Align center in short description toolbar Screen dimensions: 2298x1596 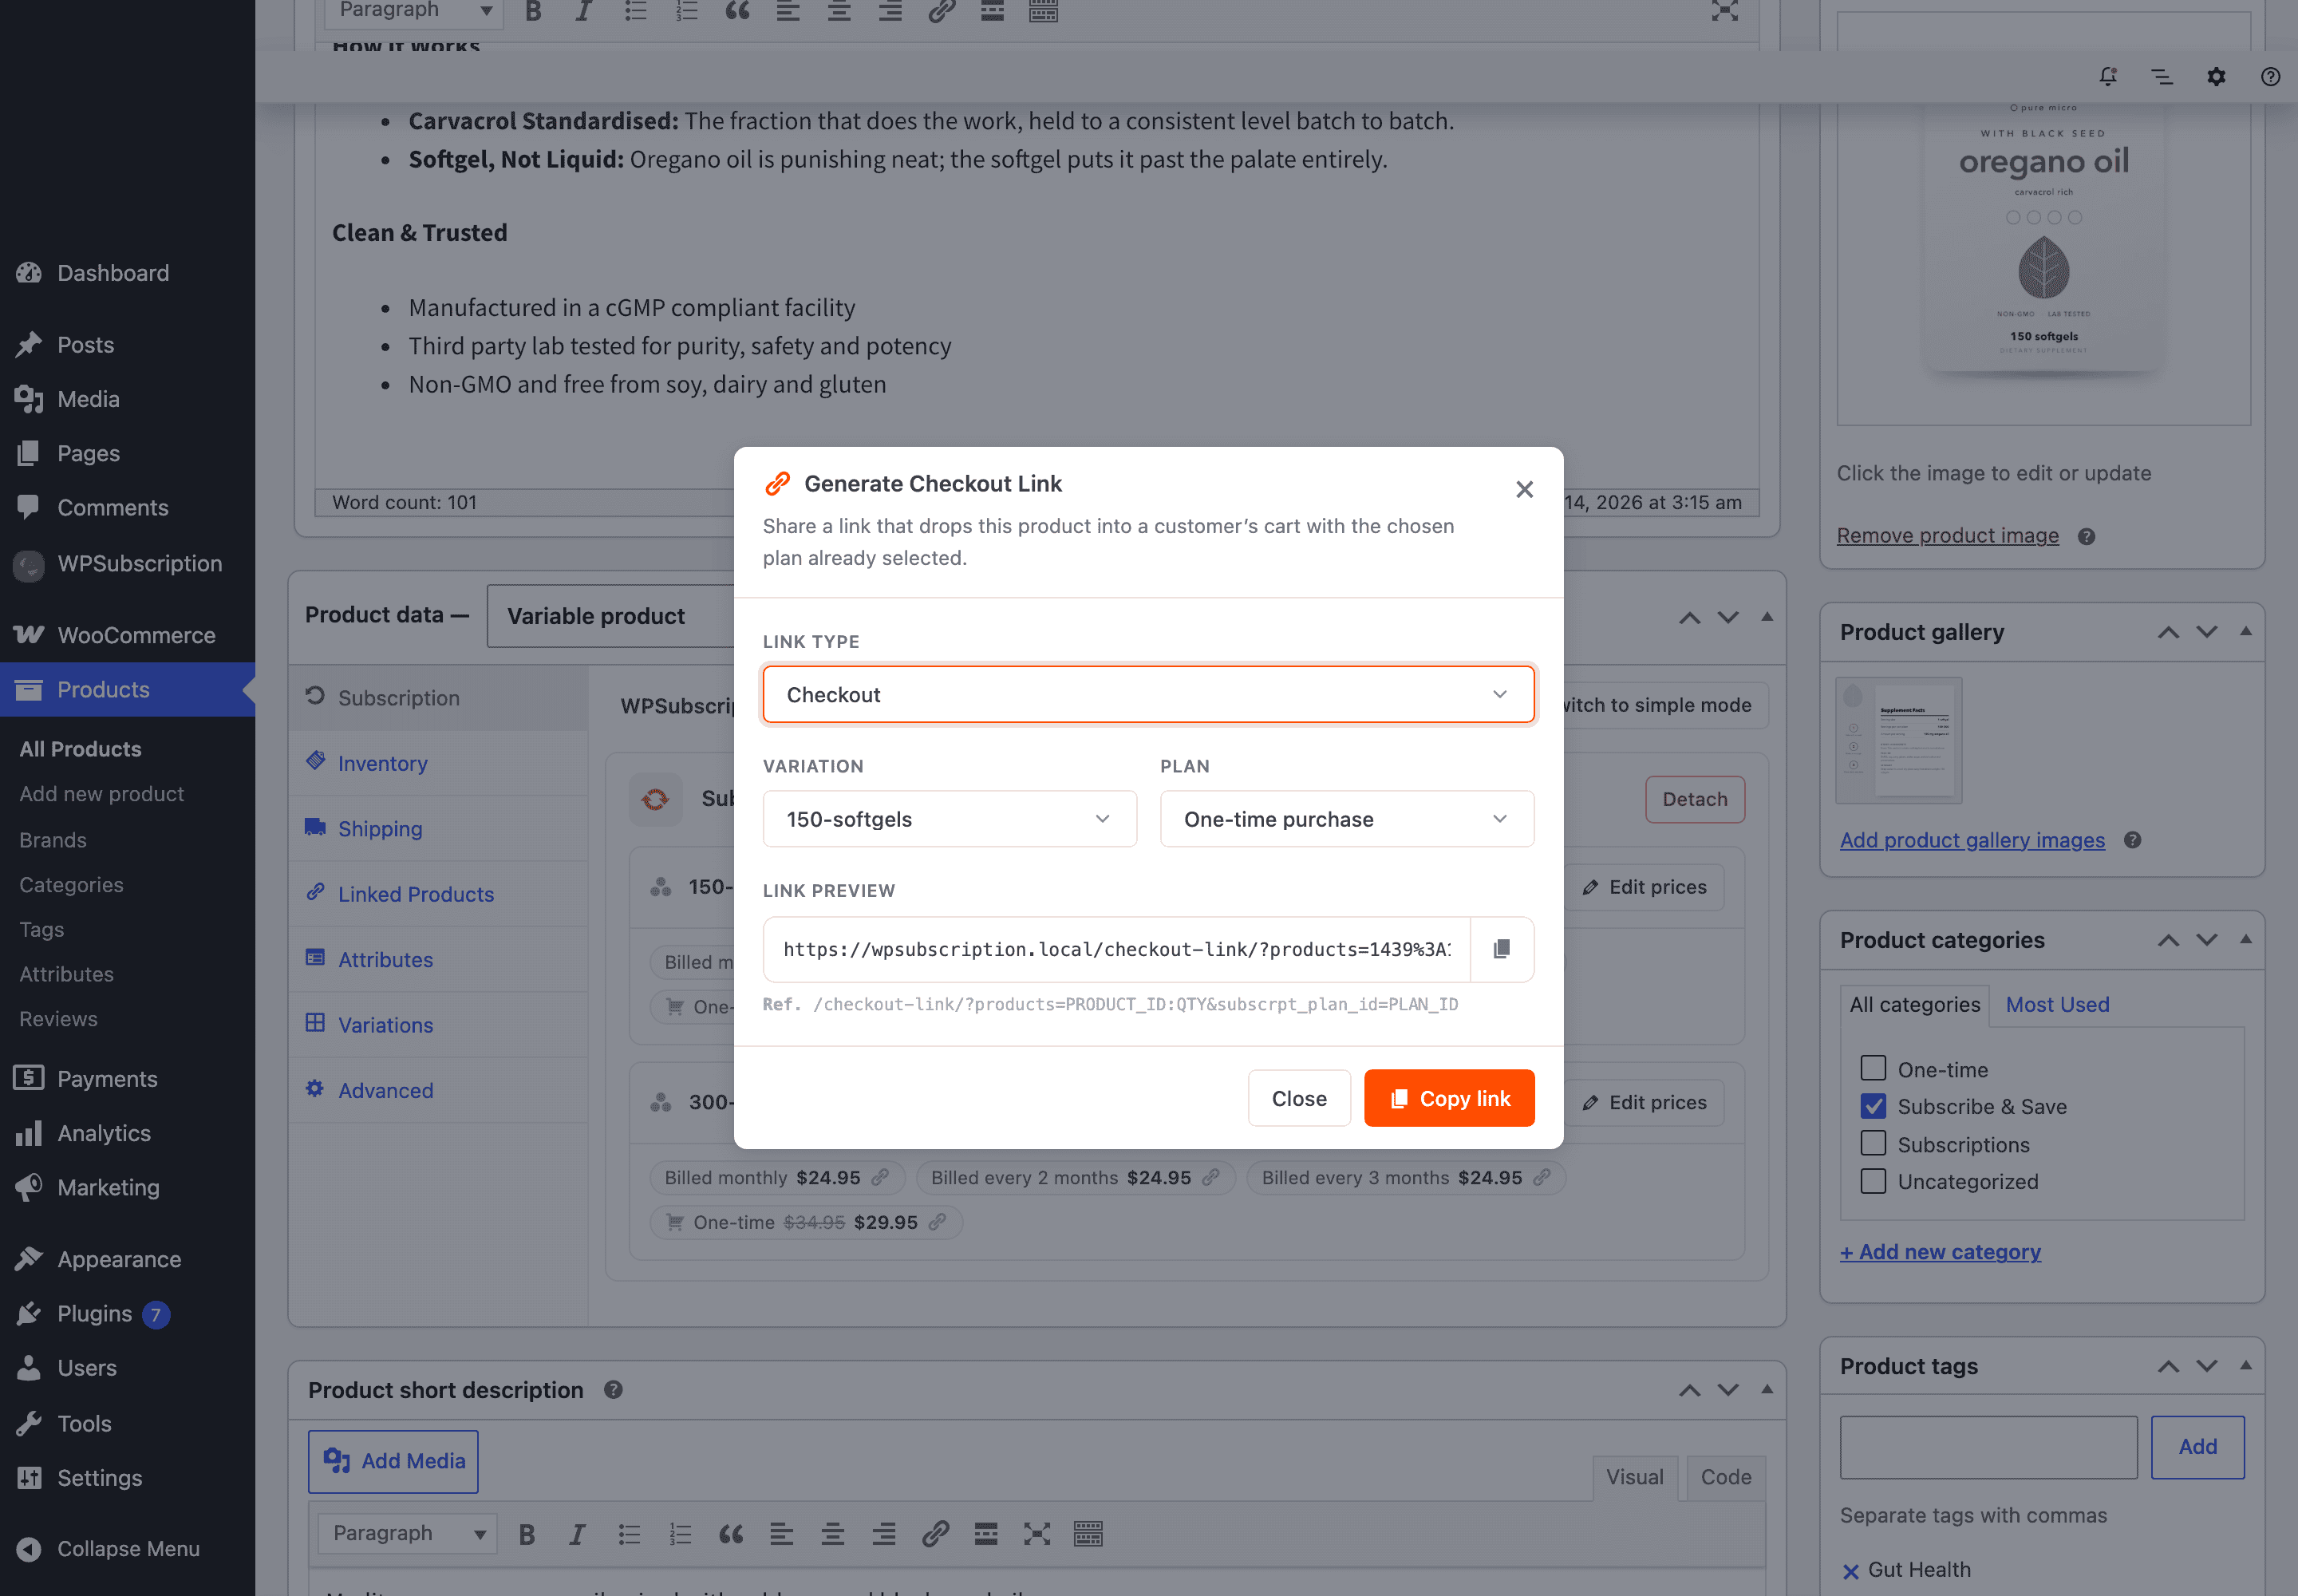pyautogui.click(x=833, y=1533)
